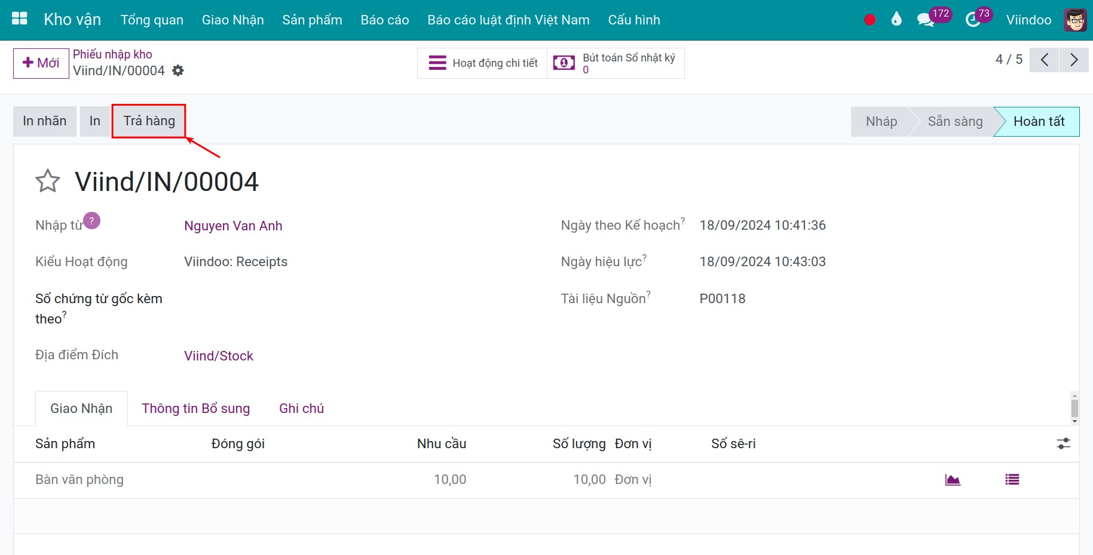Open the Nguyen Van Anh partner link

coord(233,226)
